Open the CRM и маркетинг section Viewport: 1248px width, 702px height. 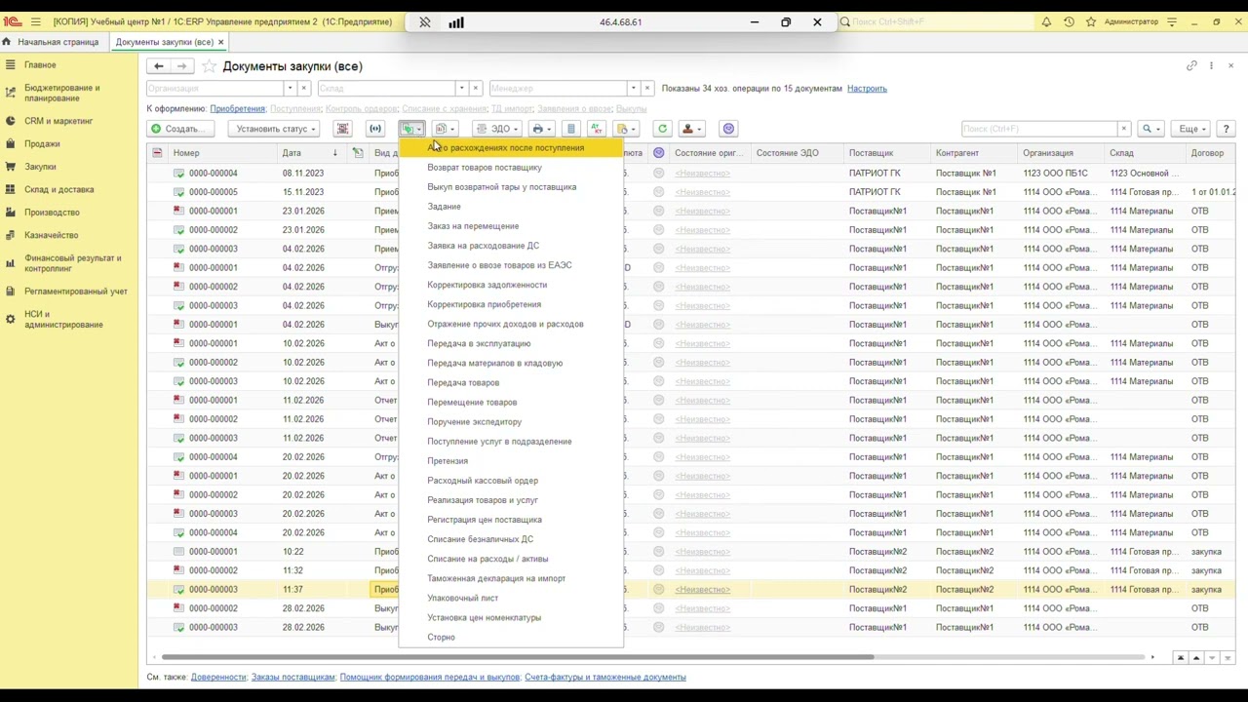(58, 121)
